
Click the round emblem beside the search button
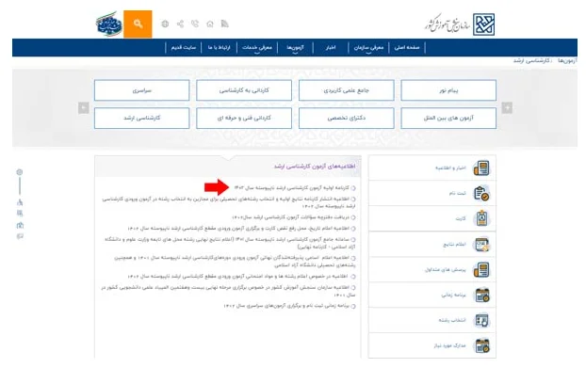coord(108,24)
